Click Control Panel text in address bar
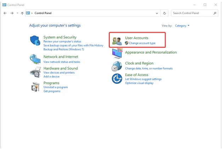The width and height of the screenshot is (222, 149). point(43,13)
